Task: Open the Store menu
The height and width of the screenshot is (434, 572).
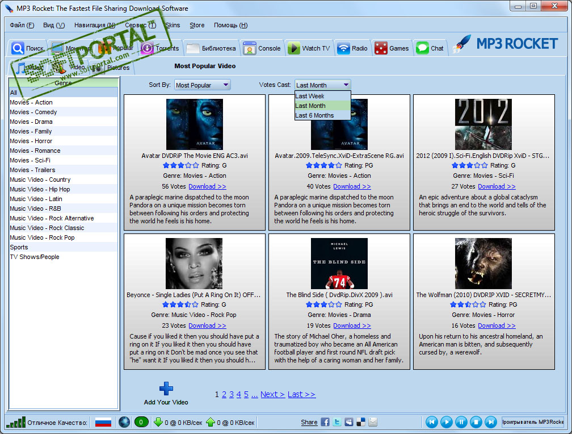Action: click(x=197, y=25)
